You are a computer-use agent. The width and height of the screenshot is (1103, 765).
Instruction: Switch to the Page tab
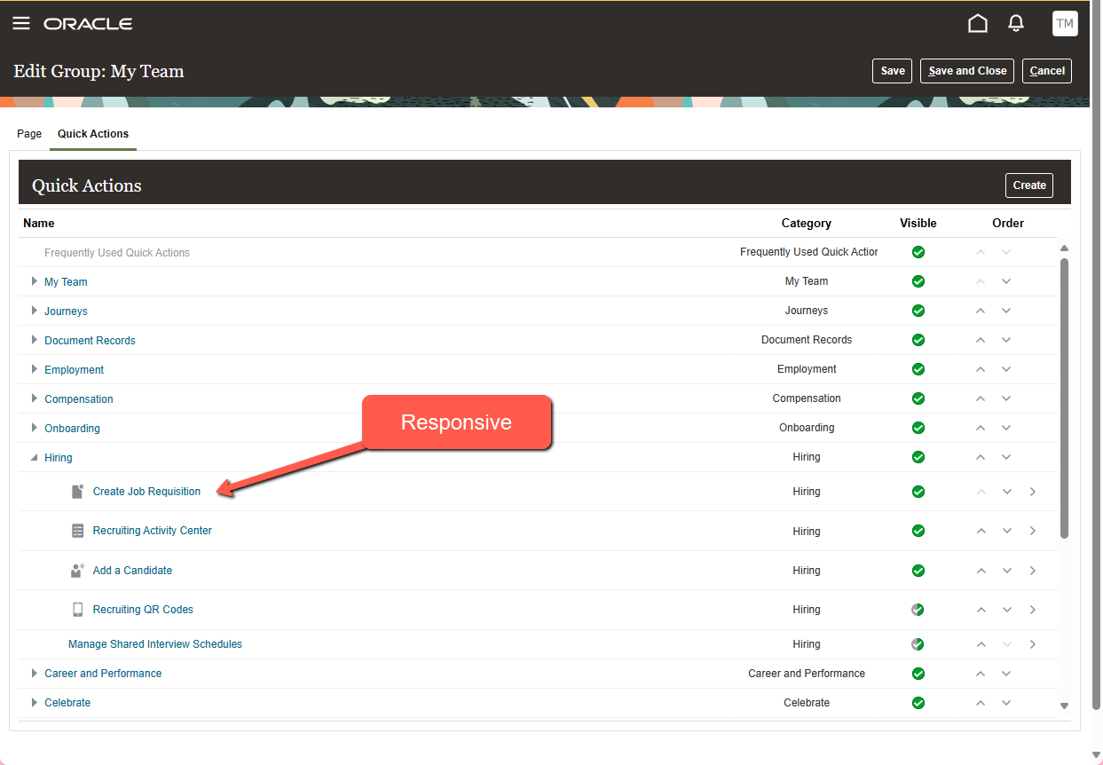pos(29,133)
